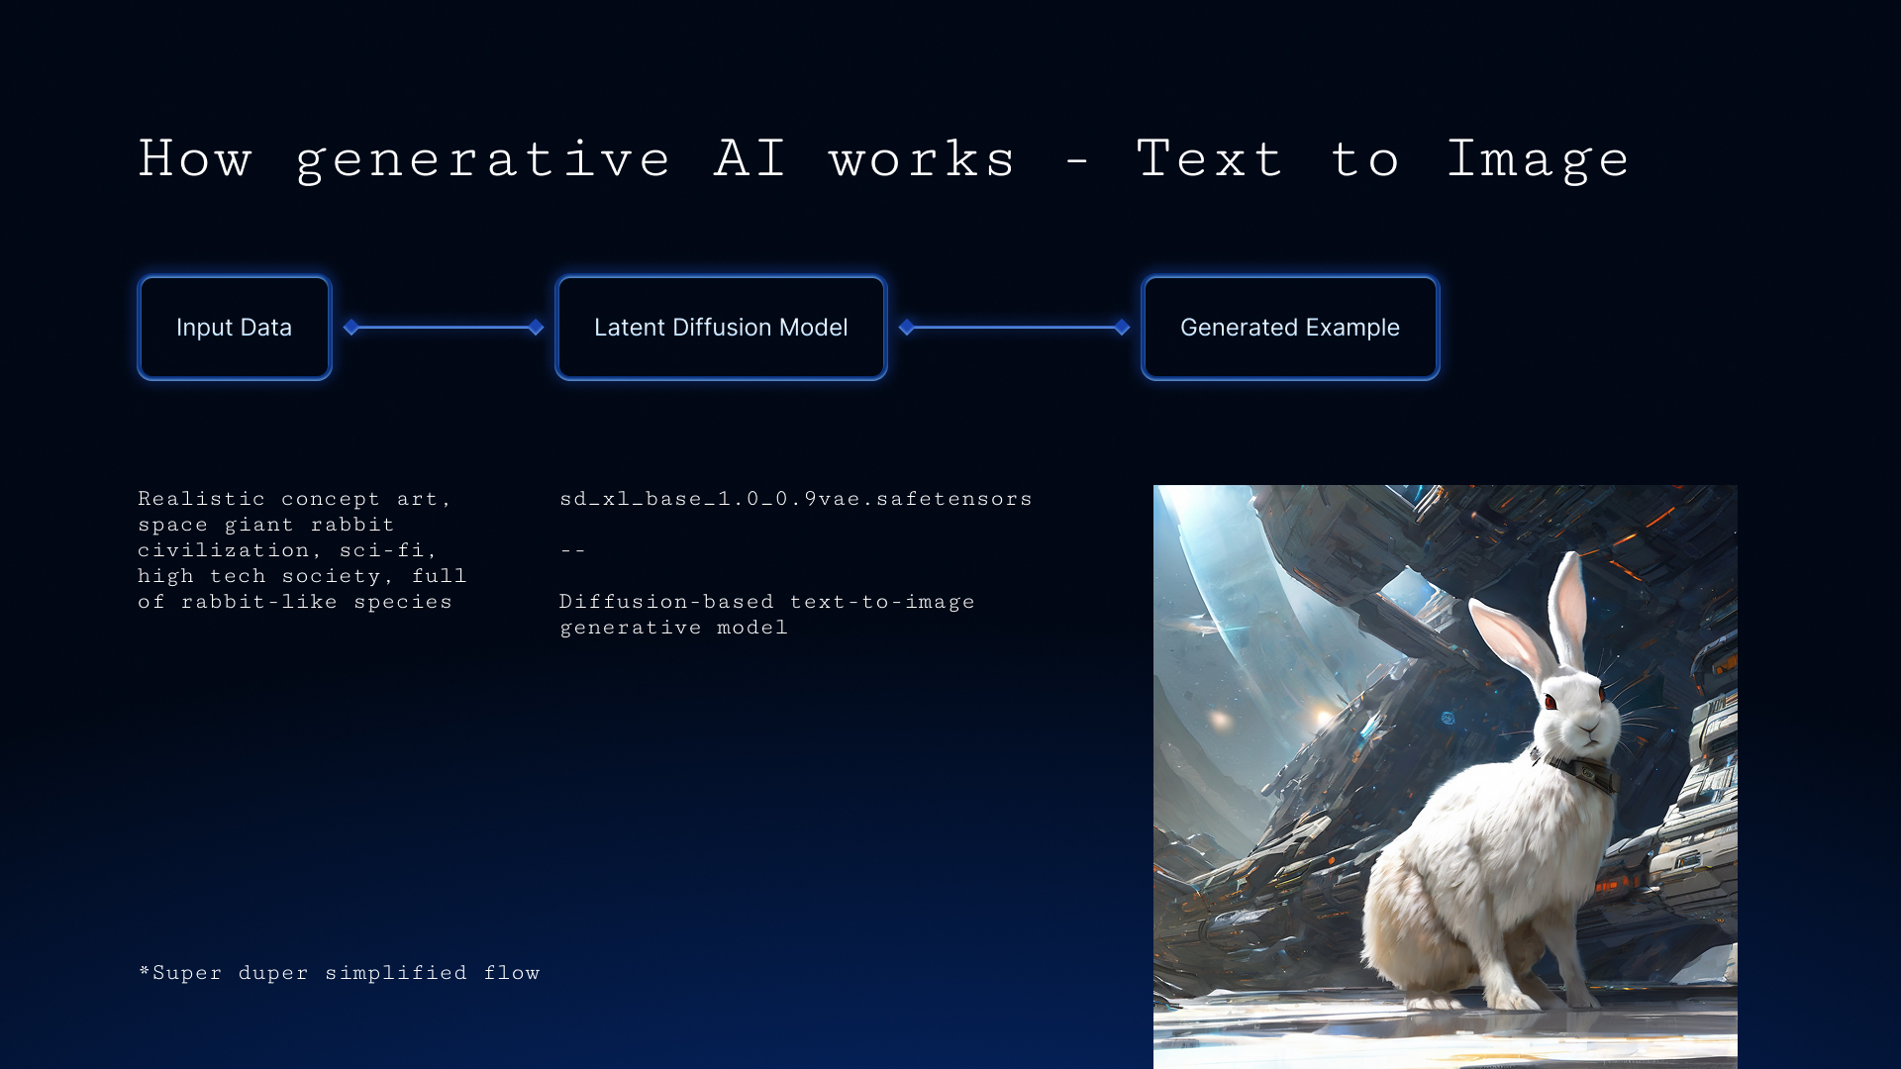Click the generated rabbit image
1901x1069 pixels.
pyautogui.click(x=1445, y=776)
